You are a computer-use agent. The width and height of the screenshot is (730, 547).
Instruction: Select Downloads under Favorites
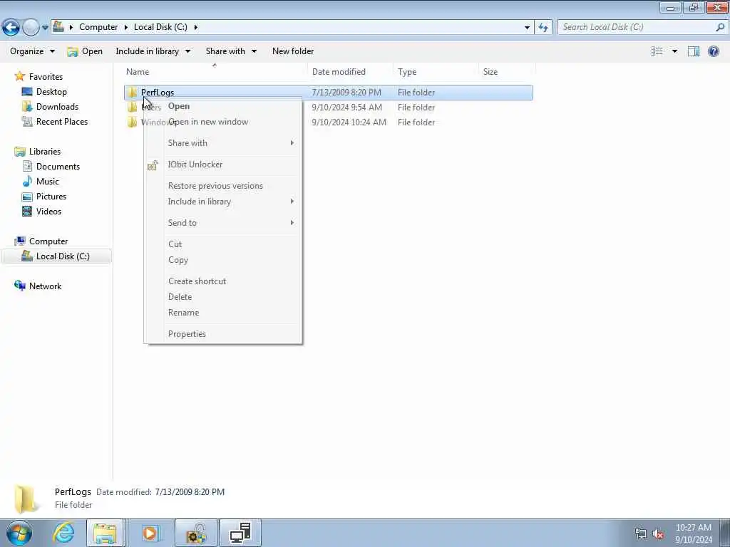(x=57, y=107)
